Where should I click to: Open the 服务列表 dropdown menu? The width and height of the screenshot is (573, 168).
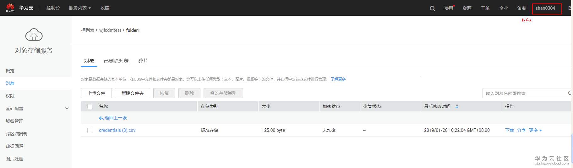(x=80, y=8)
